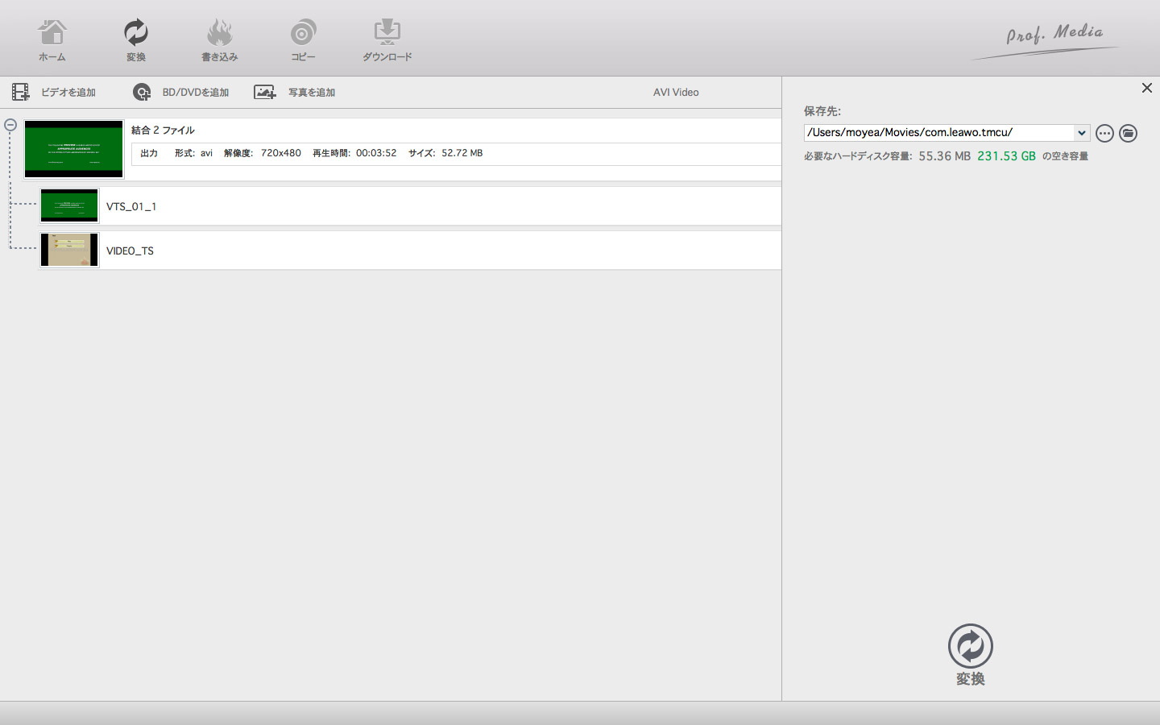Image resolution: width=1160 pixels, height=725 pixels.
Task: Select the VTS_01_1 file entry
Action: (131, 207)
